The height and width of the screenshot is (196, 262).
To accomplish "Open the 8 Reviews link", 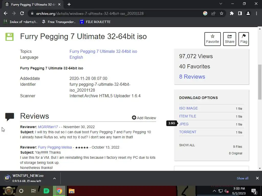I will (x=192, y=77).
